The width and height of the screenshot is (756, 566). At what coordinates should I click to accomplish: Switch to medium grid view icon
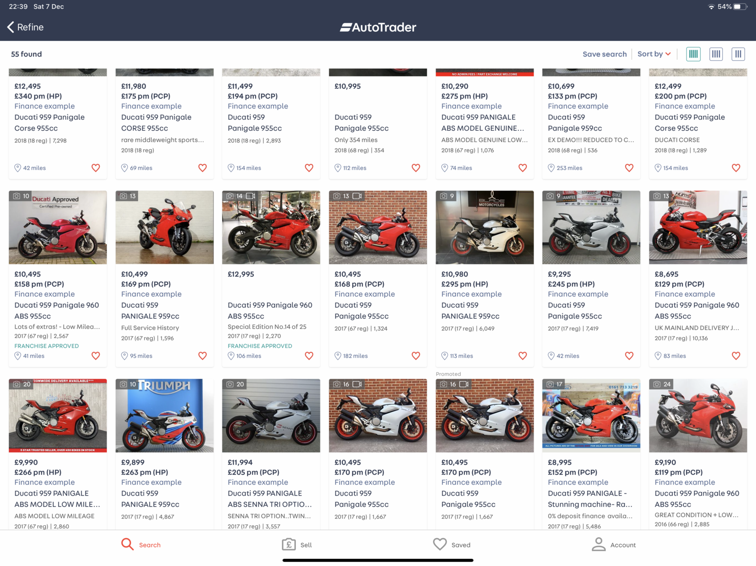coord(716,54)
